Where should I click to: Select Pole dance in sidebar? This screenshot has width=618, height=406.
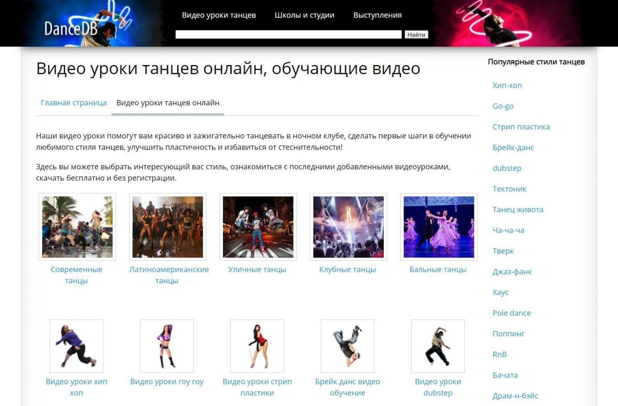click(512, 313)
